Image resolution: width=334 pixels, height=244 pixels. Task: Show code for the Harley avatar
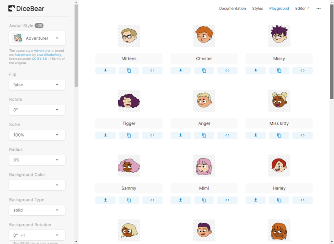pos(302,200)
